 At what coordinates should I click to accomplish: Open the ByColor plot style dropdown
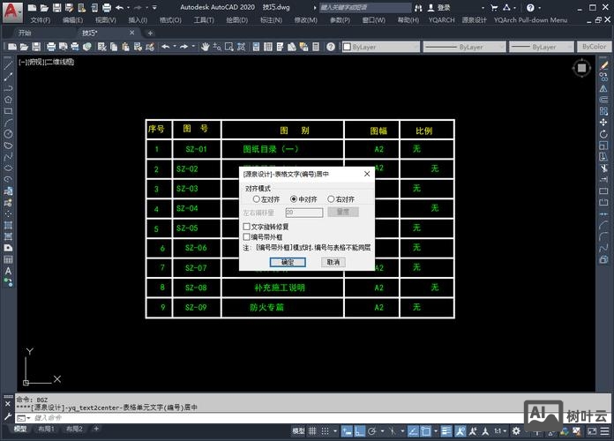pos(595,47)
